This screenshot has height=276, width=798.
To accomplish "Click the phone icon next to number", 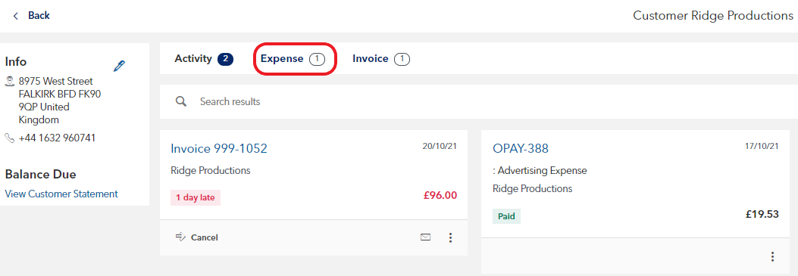I will coord(9,138).
